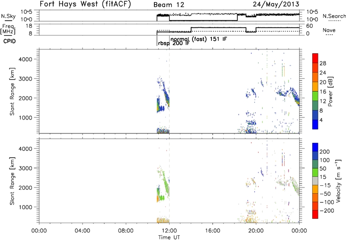This screenshot has width=346, height=240.
Task: Click the "100" tick on Velocity color bar
Action: [325, 160]
